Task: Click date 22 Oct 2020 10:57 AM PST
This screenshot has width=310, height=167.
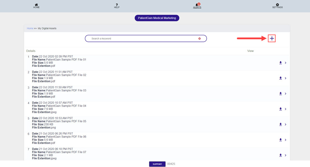Action: (x=56, y=103)
